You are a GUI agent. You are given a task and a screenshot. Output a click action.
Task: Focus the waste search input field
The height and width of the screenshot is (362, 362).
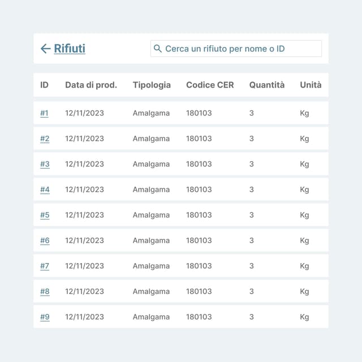240,49
